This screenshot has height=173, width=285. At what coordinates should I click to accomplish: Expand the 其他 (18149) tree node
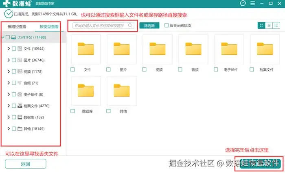(x=9, y=129)
